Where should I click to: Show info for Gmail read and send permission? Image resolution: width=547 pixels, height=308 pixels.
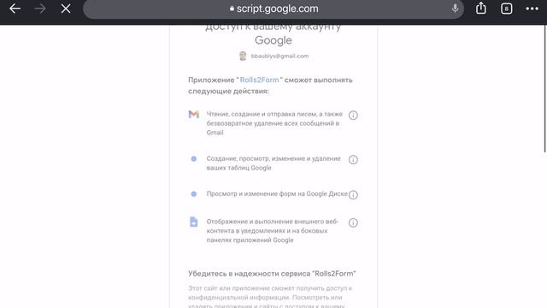pos(353,115)
